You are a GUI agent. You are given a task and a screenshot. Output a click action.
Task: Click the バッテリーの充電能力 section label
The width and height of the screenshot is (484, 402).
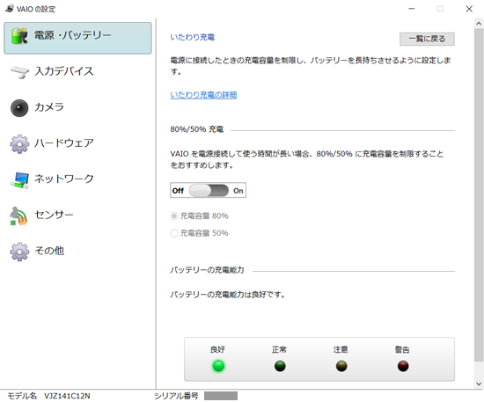tap(207, 270)
